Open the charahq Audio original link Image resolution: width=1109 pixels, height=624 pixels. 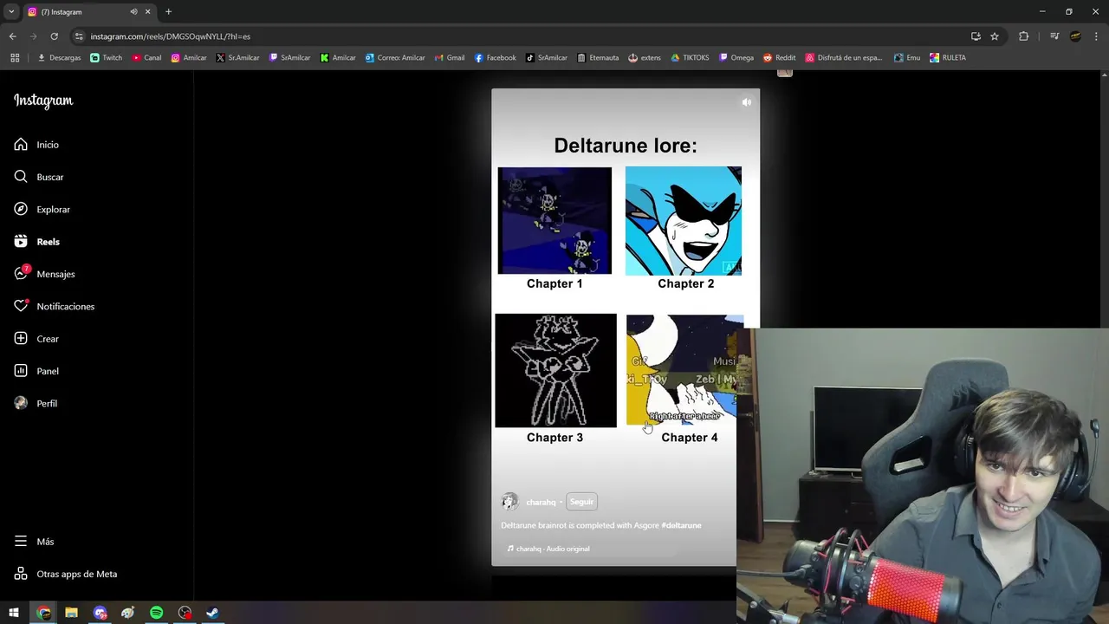tap(553, 549)
